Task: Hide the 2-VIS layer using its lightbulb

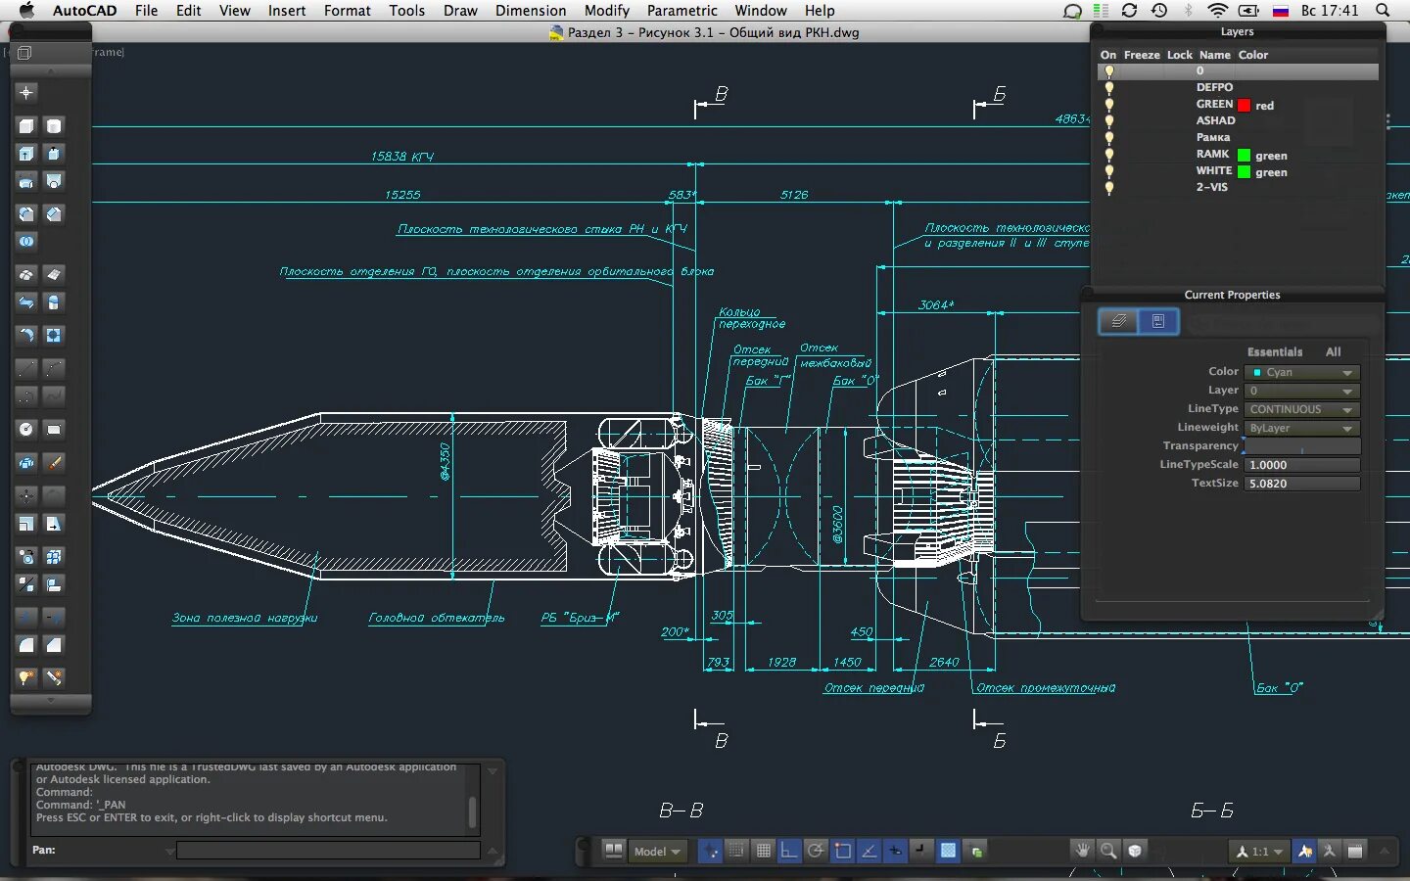Action: pyautogui.click(x=1108, y=188)
